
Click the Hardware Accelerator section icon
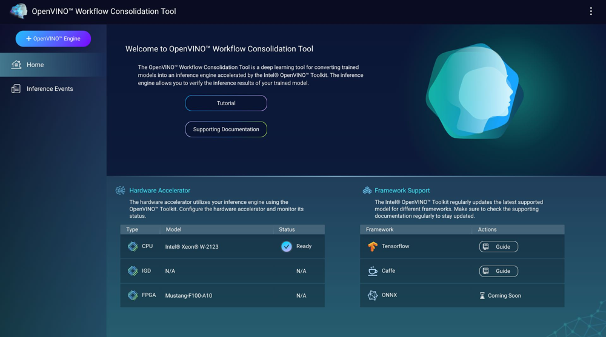click(x=121, y=191)
